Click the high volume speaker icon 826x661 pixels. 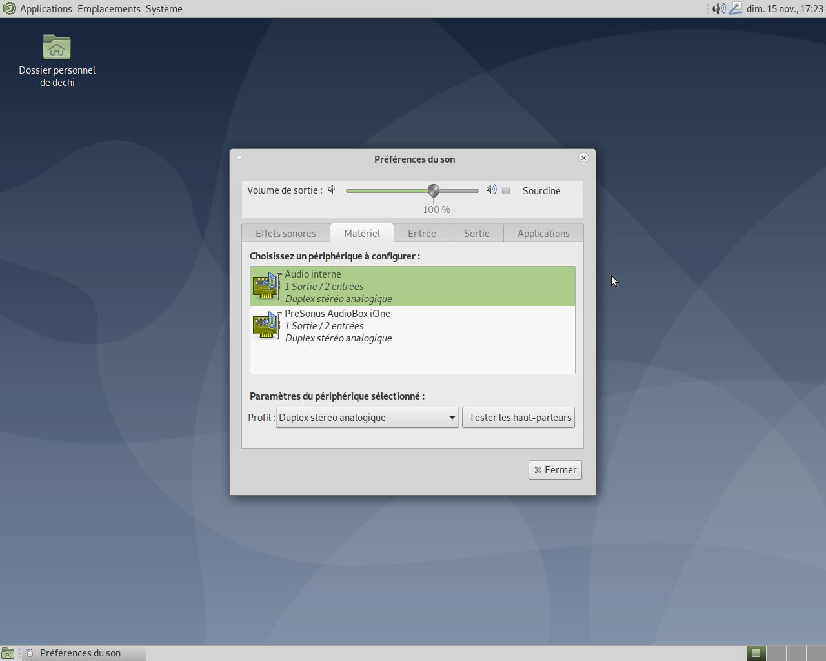tap(492, 190)
